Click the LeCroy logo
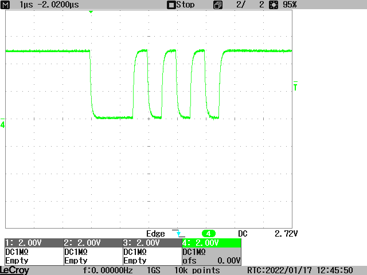Viewport: 367px width, 275px height. tap(15, 270)
